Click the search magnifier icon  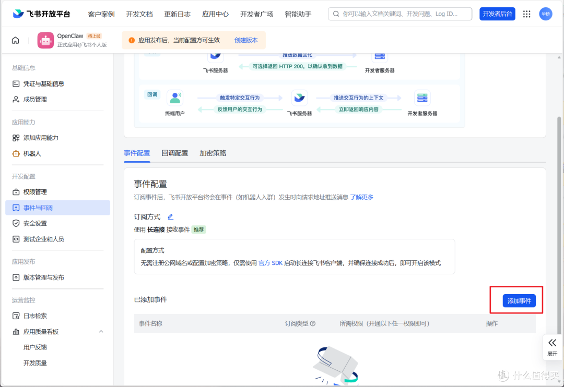pos(336,14)
